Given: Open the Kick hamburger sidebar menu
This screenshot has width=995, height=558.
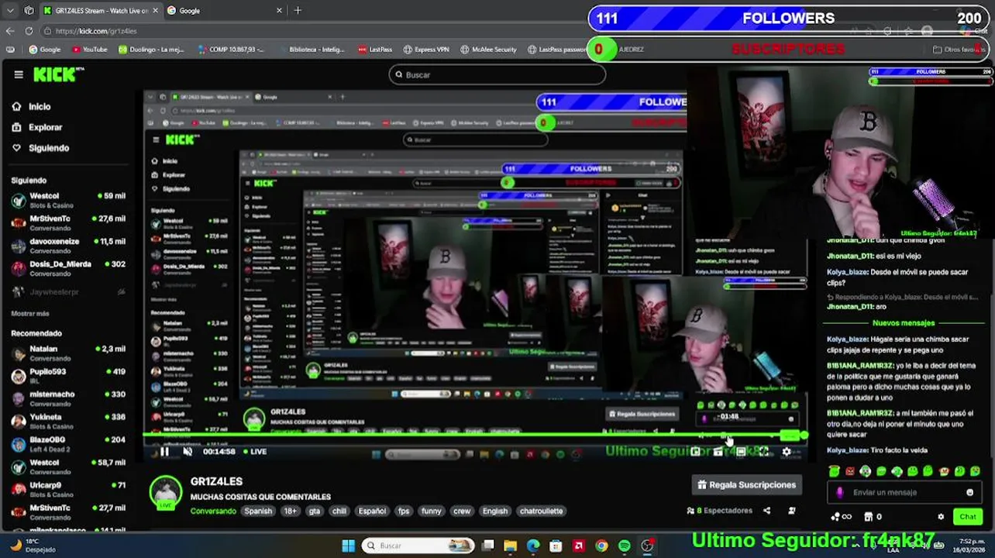Looking at the screenshot, I should 19,74.
